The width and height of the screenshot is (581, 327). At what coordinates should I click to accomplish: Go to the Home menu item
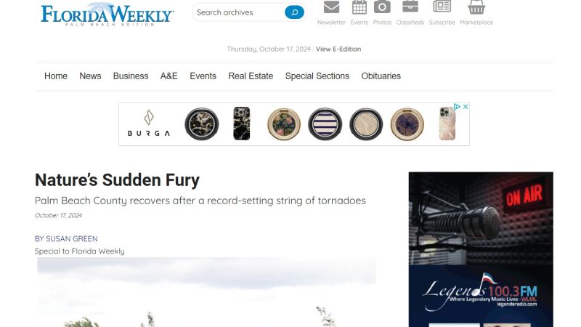(x=56, y=76)
